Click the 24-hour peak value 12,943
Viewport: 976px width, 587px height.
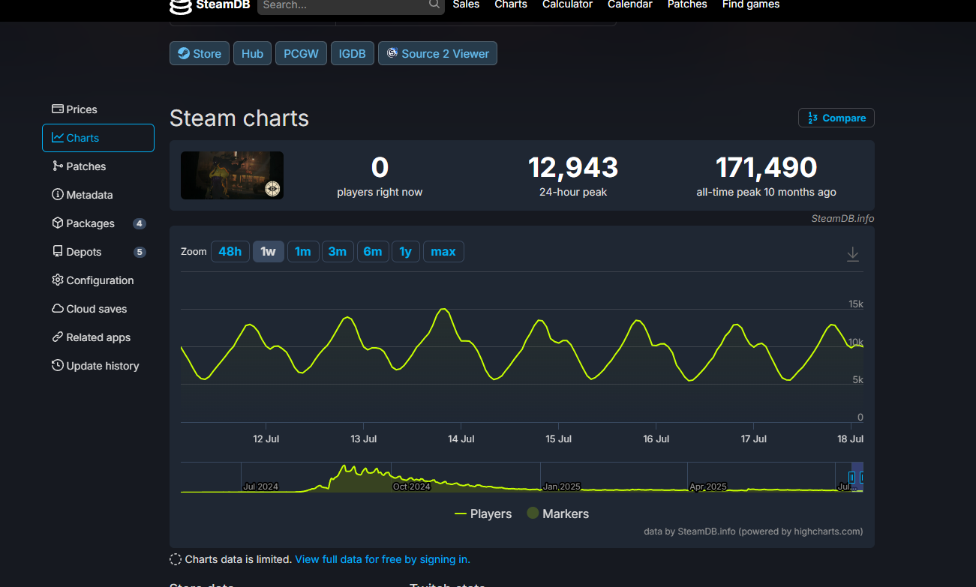(x=573, y=167)
